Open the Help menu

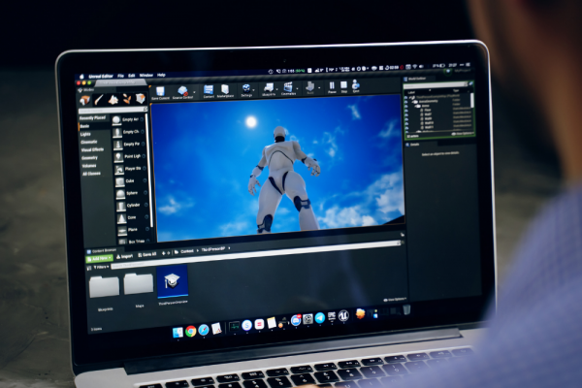coord(161,75)
